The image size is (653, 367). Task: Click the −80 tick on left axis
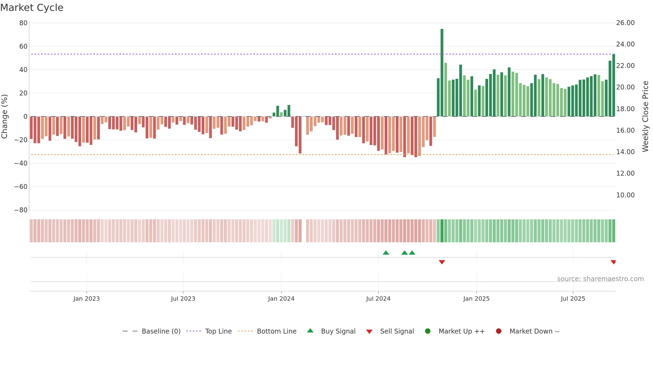(21, 210)
